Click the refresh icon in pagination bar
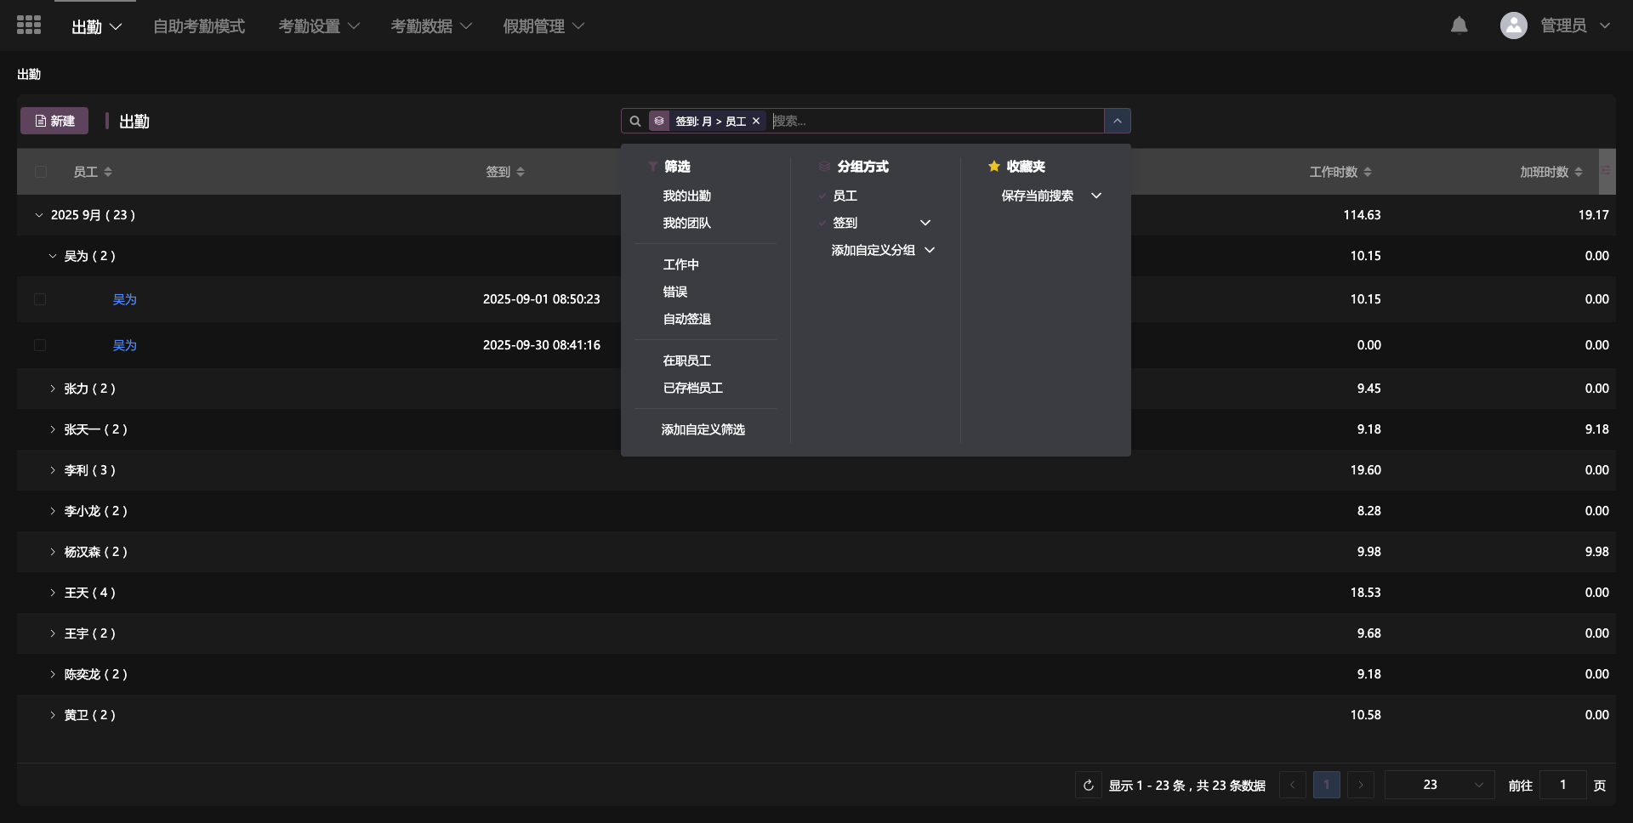The width and height of the screenshot is (1633, 823). tap(1088, 785)
